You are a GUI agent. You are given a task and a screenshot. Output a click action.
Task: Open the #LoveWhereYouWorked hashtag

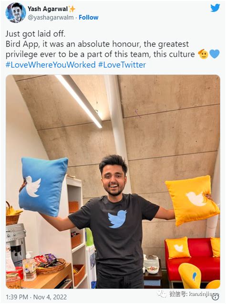point(51,64)
